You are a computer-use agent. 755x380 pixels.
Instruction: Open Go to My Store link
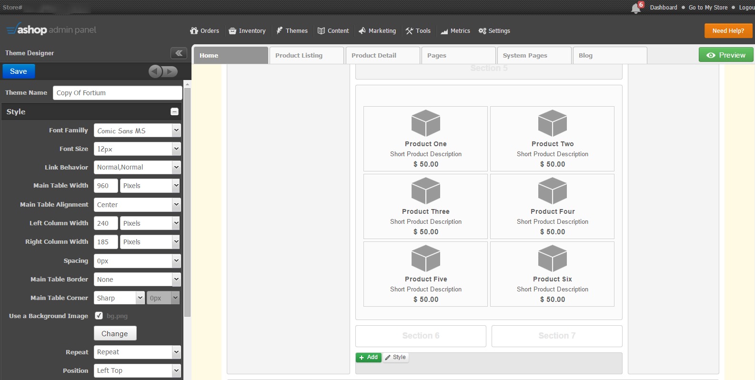708,8
